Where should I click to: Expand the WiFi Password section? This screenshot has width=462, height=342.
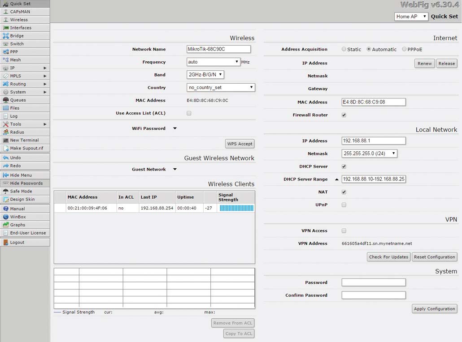click(175, 128)
